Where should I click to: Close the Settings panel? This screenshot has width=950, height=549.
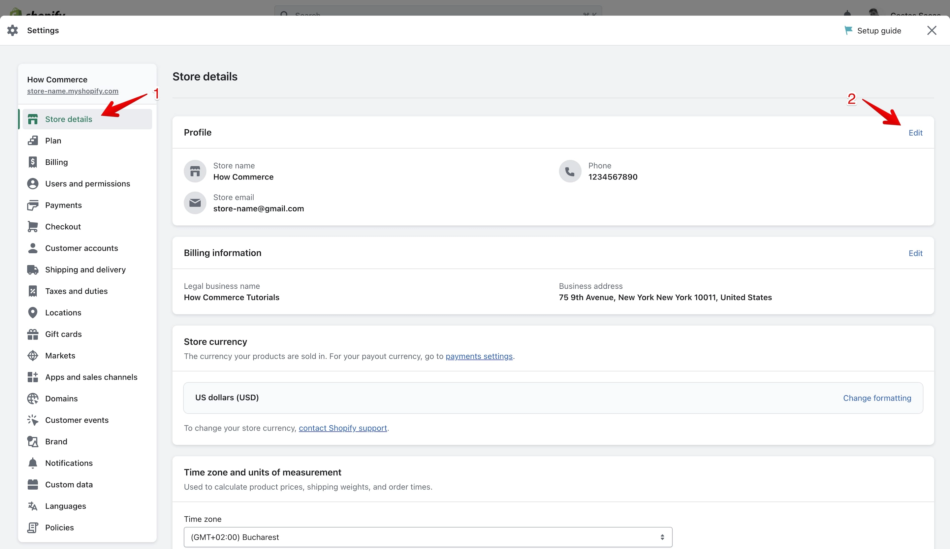(x=932, y=31)
